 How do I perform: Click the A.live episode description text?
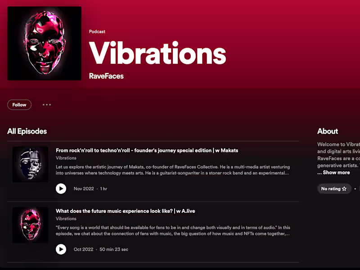point(172,230)
